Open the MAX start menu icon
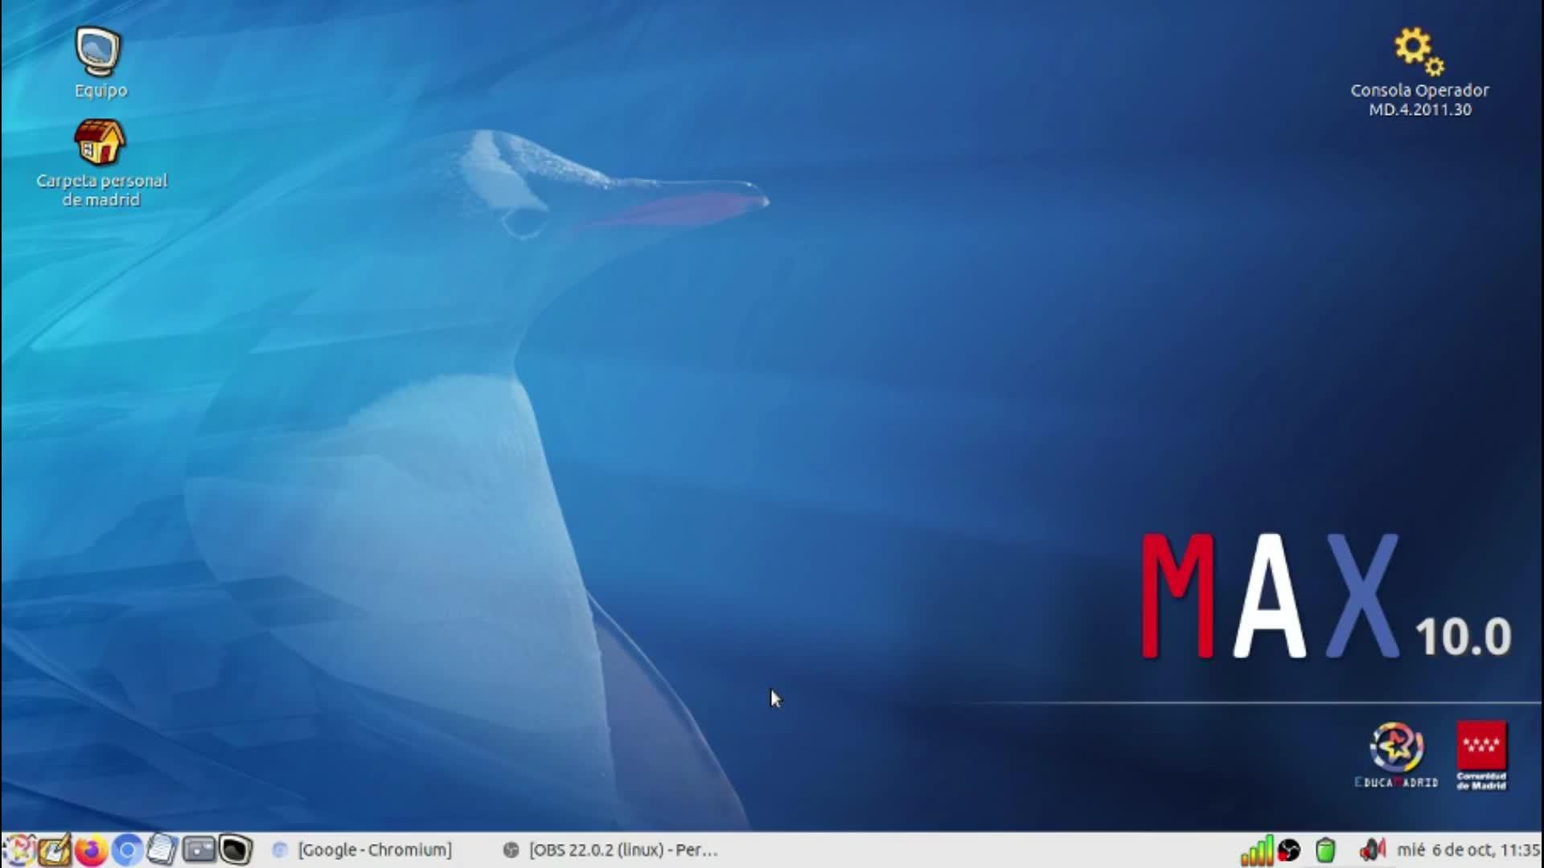The width and height of the screenshot is (1544, 868). pyautogui.click(x=18, y=850)
